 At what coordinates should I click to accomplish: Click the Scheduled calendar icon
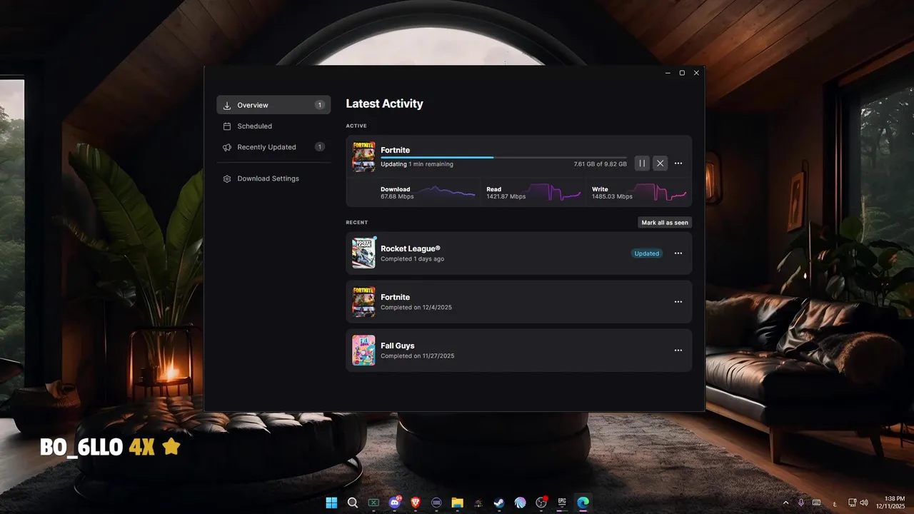tap(227, 126)
